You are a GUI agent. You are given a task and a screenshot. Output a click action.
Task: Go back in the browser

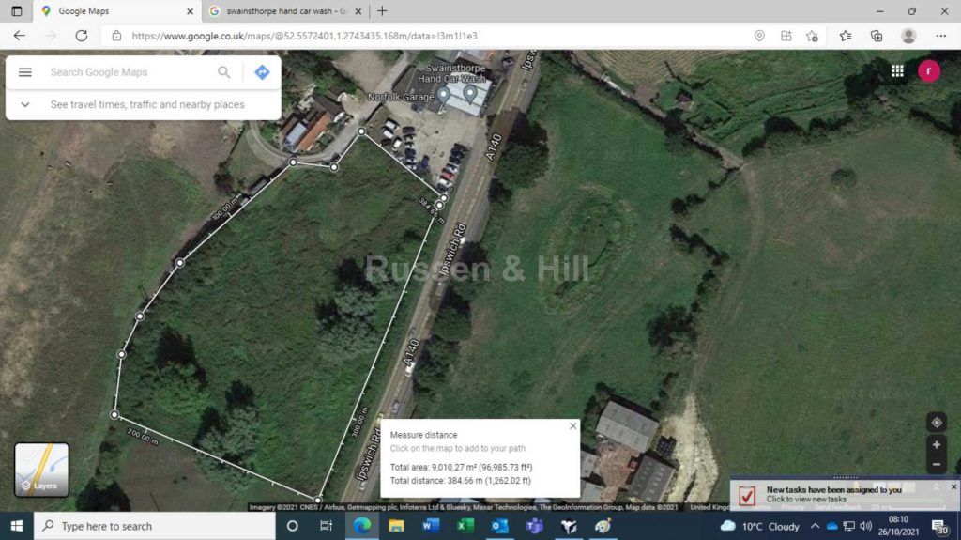(x=20, y=36)
